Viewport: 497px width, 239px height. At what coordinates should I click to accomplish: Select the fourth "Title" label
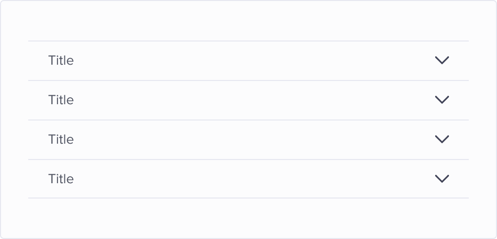[x=61, y=179]
